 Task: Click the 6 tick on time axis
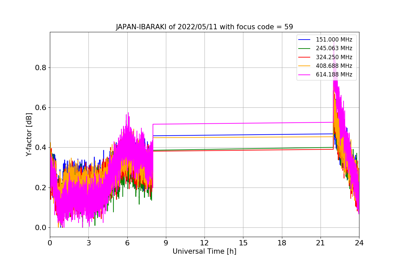point(127,243)
